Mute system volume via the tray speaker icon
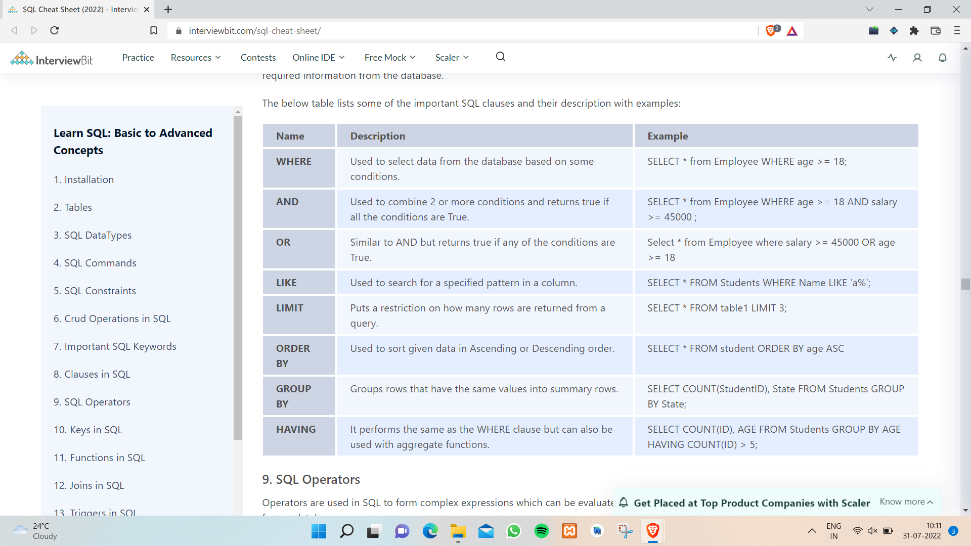Image resolution: width=971 pixels, height=546 pixels. pos(872,531)
